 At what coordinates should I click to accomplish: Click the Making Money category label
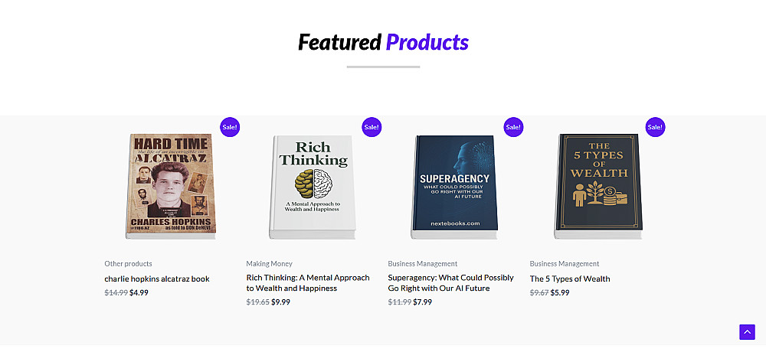(269, 264)
